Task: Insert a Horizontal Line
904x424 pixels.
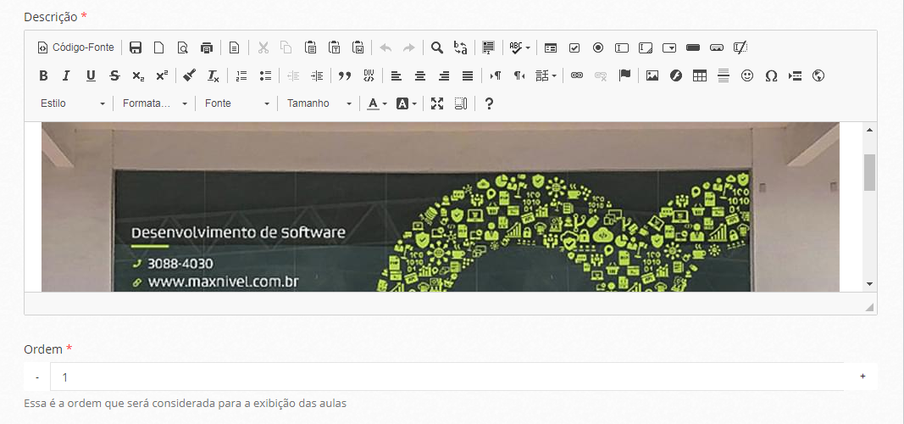Action: [x=724, y=75]
